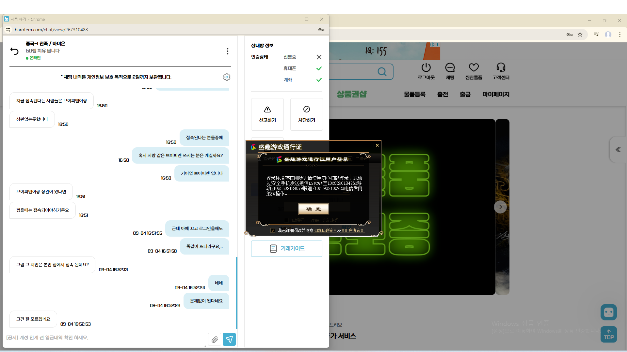The image size is (627, 352).
Task: Click the paperclip attach file icon
Action: click(x=215, y=340)
